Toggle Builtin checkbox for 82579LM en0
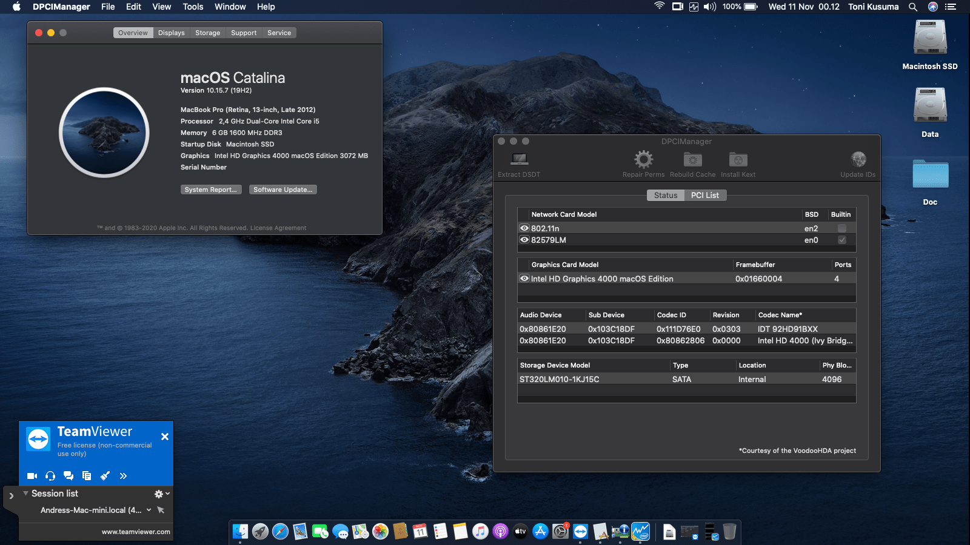Viewport: 970px width, 545px height. [842, 240]
